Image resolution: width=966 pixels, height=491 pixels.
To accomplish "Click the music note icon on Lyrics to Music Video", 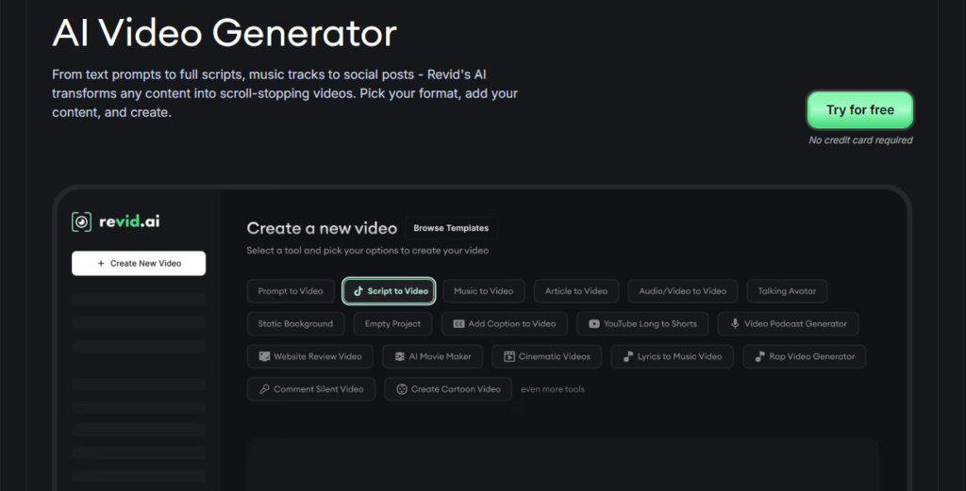I will pyautogui.click(x=627, y=356).
